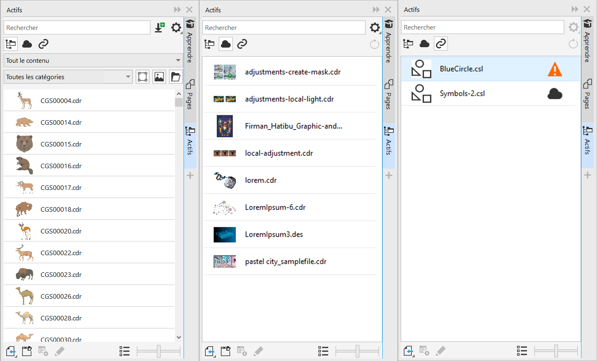
Task: Click the list view icon below the CGS00030.cdr list
Action: tap(125, 351)
